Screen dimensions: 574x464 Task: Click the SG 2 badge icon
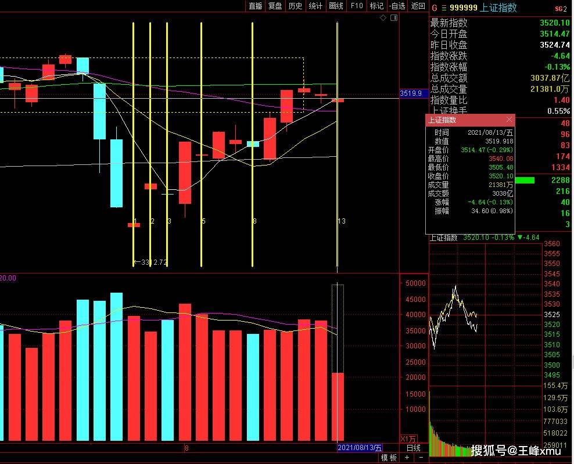click(560, 8)
